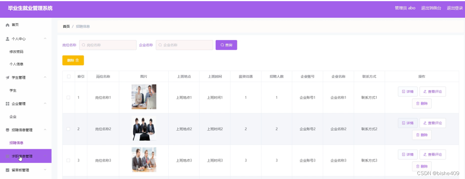This screenshot has height=179, width=465.
Task: Click the icon beside 招聘信息管理
Action: coord(7,130)
